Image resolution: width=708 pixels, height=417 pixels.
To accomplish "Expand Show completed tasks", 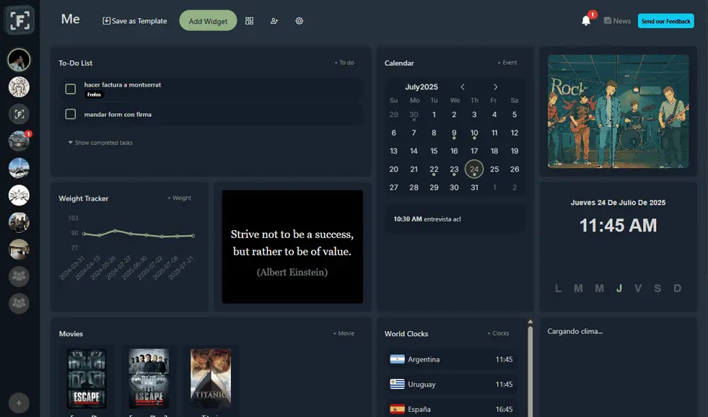I will (x=100, y=143).
